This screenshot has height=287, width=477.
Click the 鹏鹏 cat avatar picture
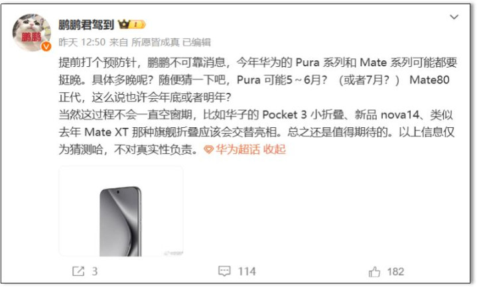coord(32,33)
